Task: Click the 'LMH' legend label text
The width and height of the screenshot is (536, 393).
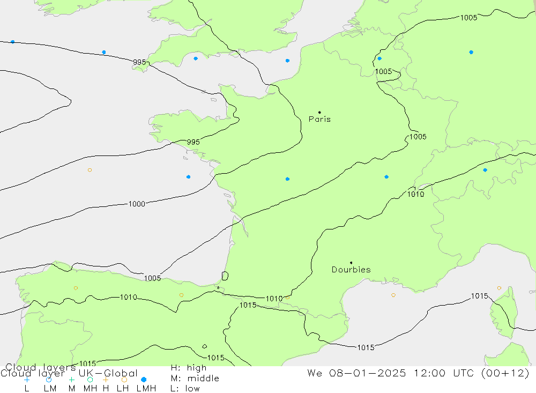Action: click(x=146, y=389)
